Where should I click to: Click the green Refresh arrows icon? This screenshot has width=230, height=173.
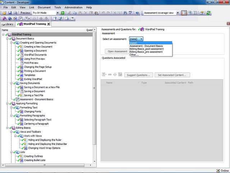pos(208,13)
